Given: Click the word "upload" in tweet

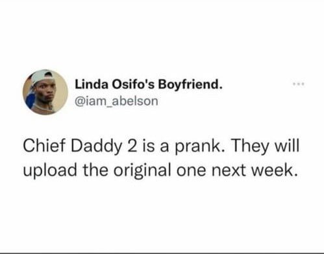Looking at the screenshot, I should point(50,170).
